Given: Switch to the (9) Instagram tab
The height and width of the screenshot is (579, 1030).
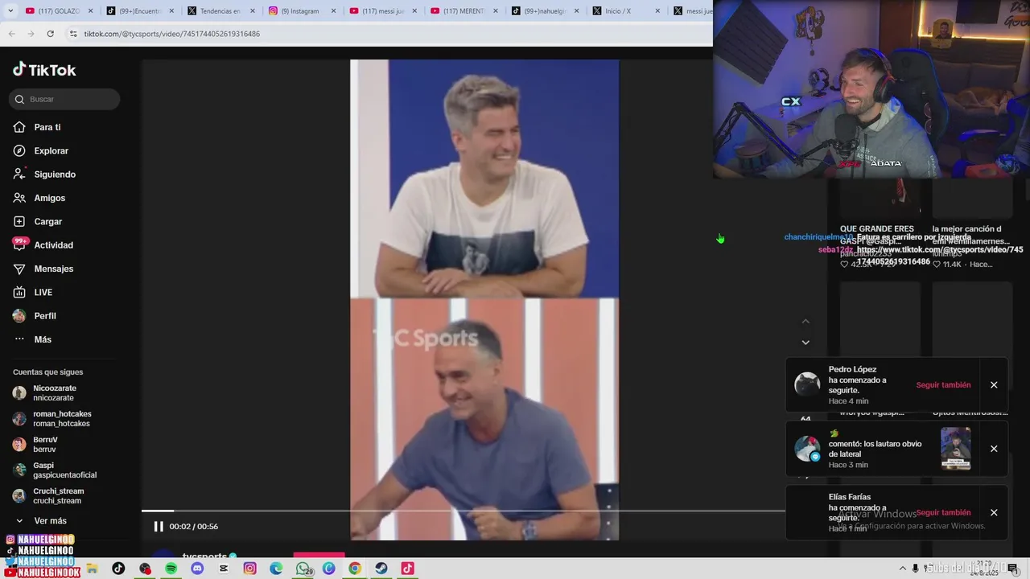Looking at the screenshot, I should [299, 11].
